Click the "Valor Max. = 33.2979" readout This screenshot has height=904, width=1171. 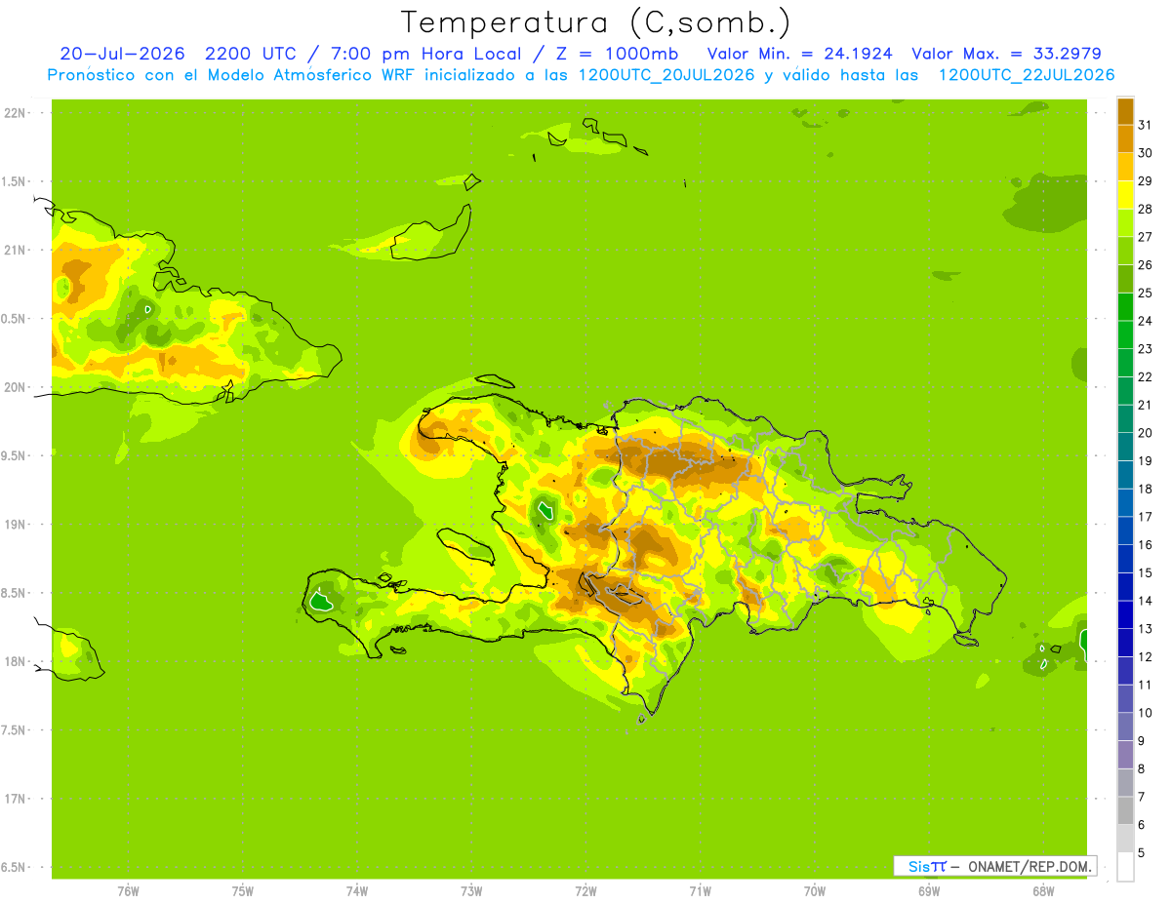1006,54
